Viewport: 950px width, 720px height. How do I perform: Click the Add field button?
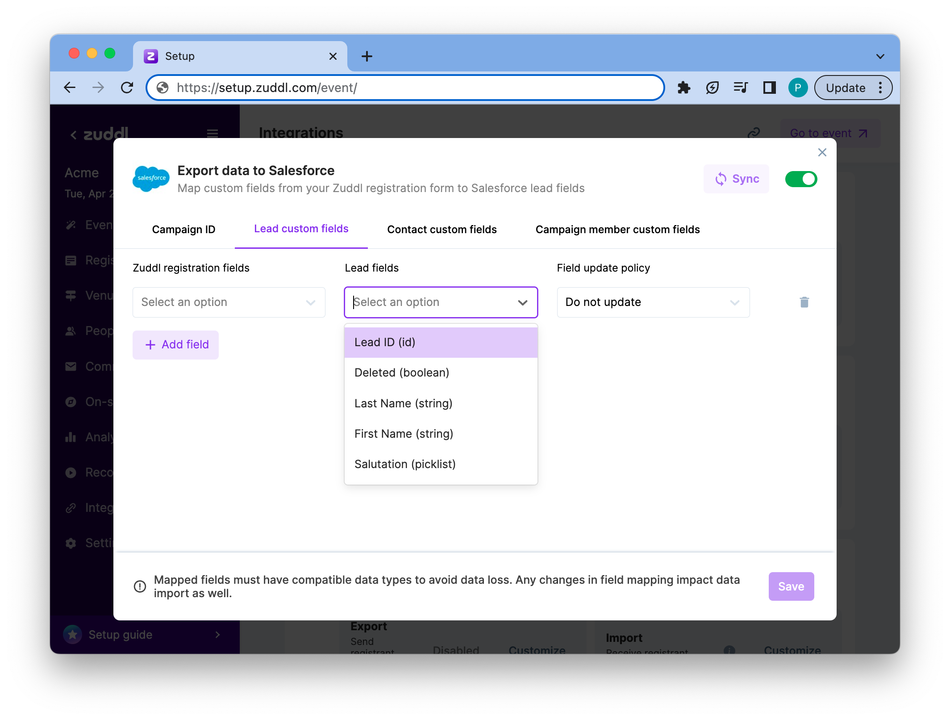pyautogui.click(x=176, y=345)
